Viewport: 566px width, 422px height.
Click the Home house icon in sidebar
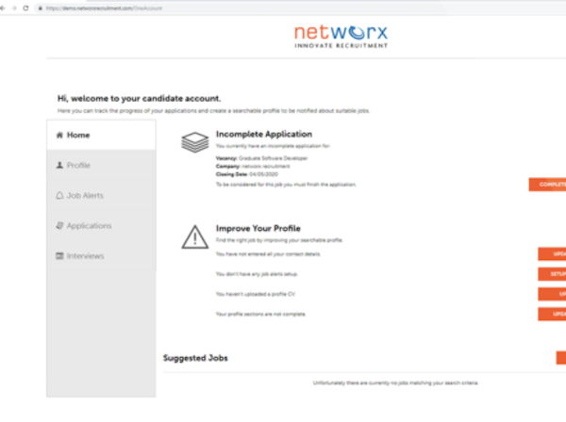[x=60, y=136]
